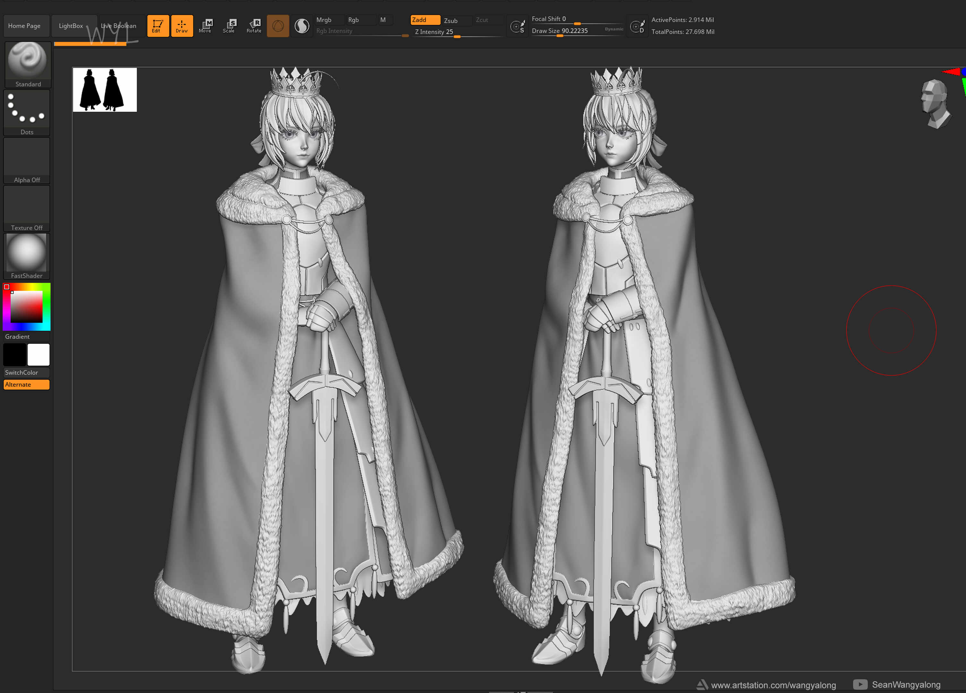The height and width of the screenshot is (693, 966).
Task: Open the Standard brush selector
Action: 28,65
